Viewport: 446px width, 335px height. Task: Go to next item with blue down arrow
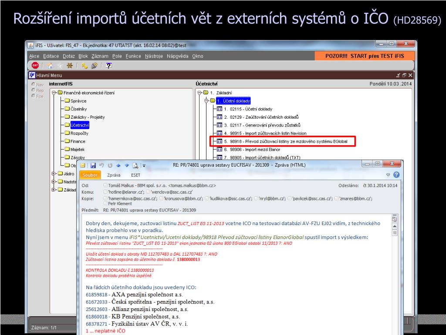(127, 165)
